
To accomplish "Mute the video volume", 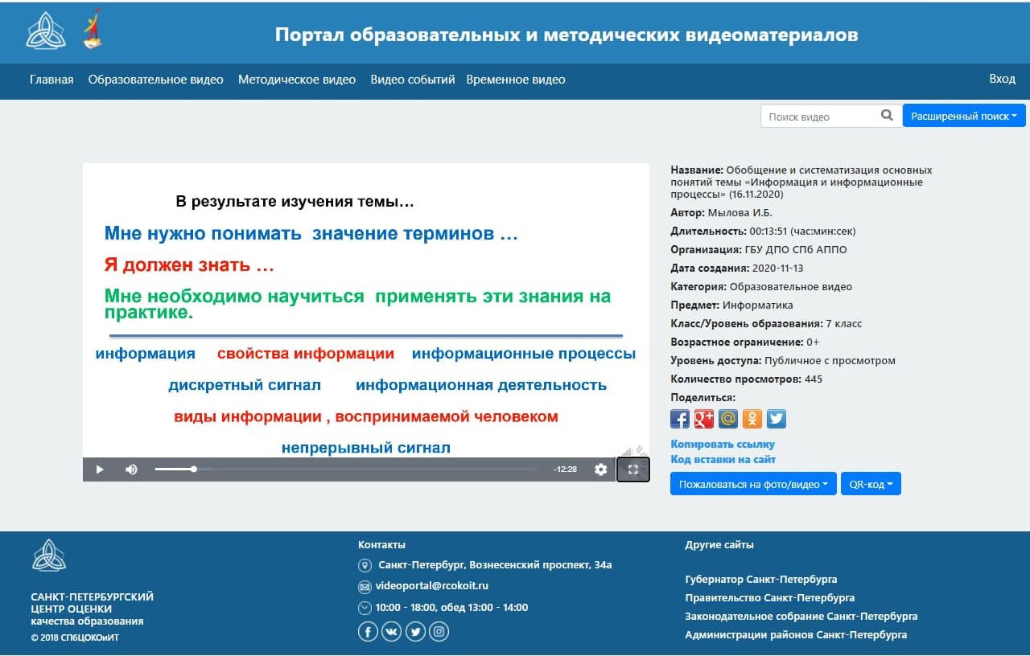I will coord(131,469).
